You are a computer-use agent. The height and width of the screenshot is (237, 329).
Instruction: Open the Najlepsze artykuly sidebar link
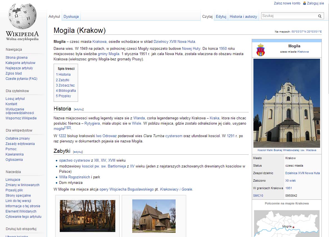coord(19,68)
